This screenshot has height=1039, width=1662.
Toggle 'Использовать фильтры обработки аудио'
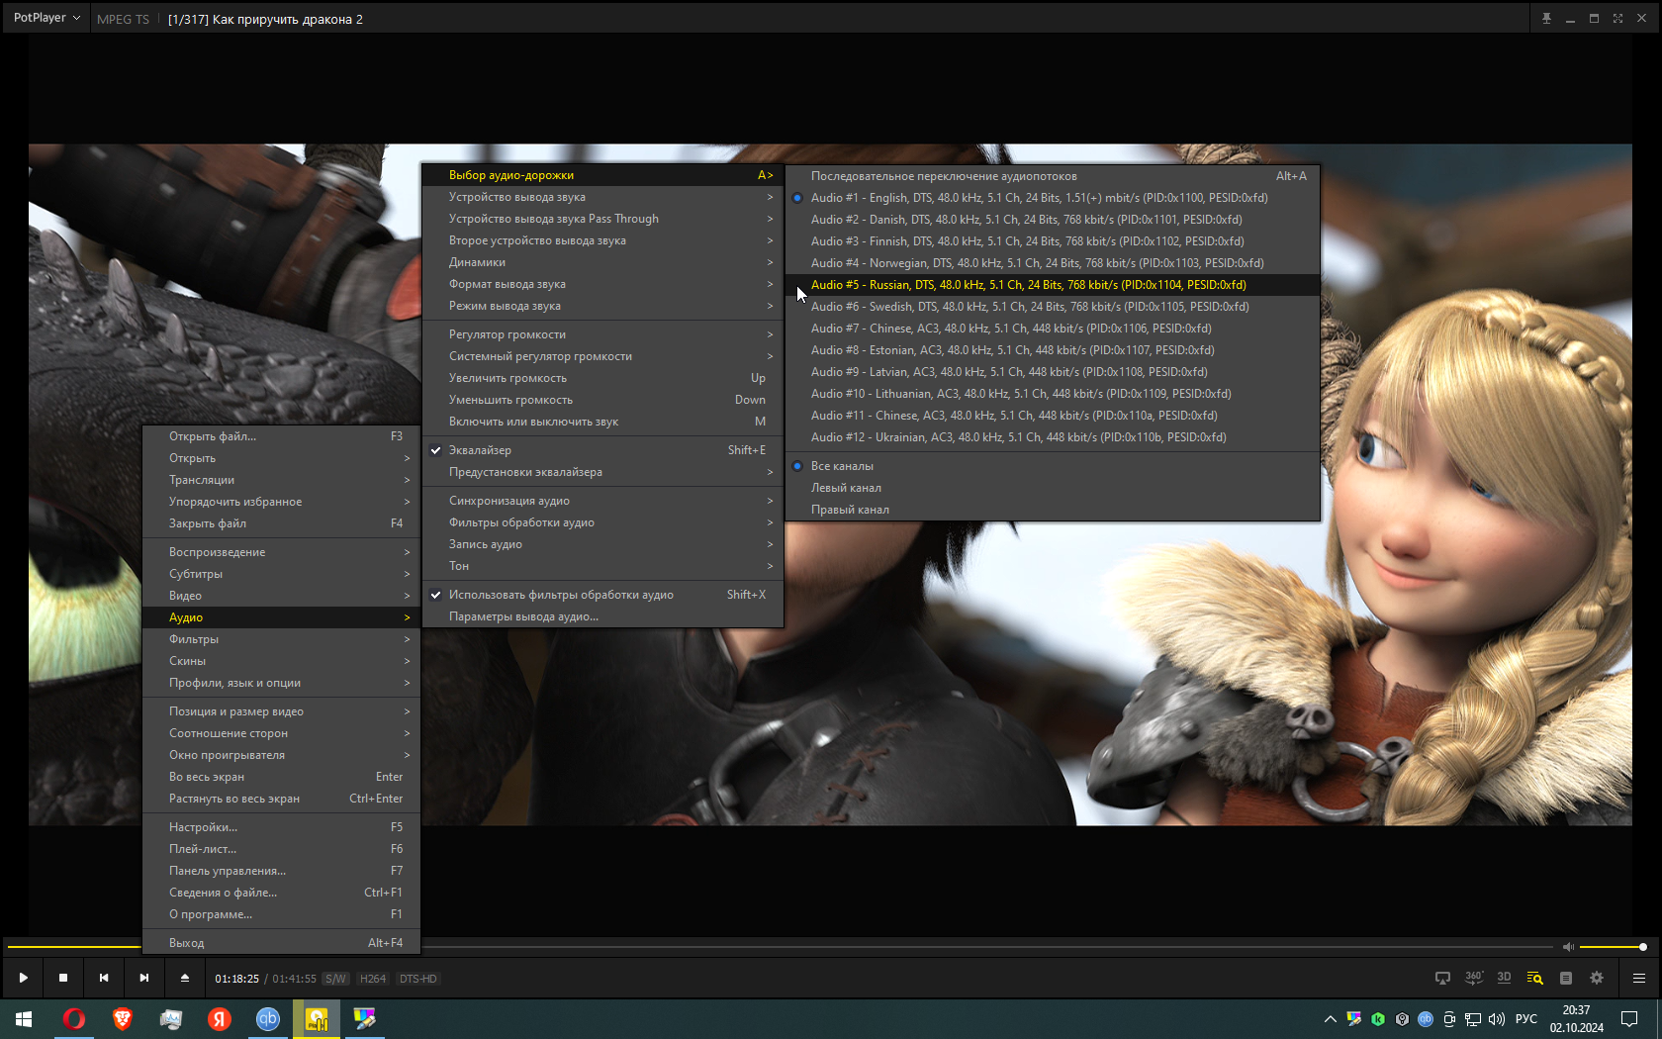pos(602,595)
